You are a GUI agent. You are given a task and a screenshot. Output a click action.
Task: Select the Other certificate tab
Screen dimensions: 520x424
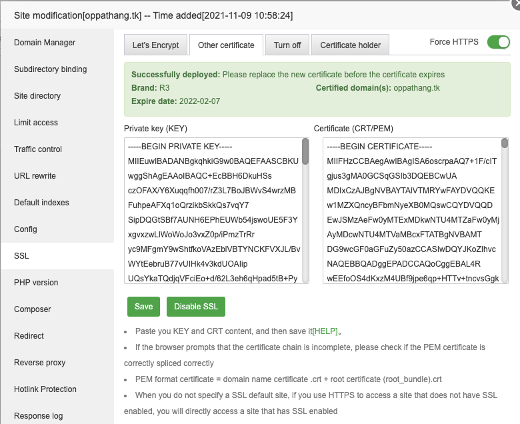click(x=226, y=45)
